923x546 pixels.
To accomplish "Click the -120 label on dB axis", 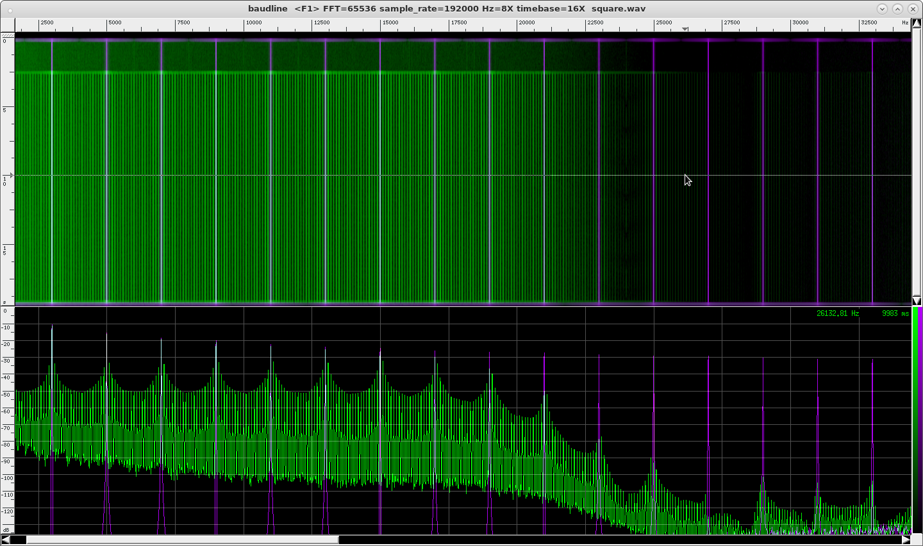I will [x=7, y=511].
